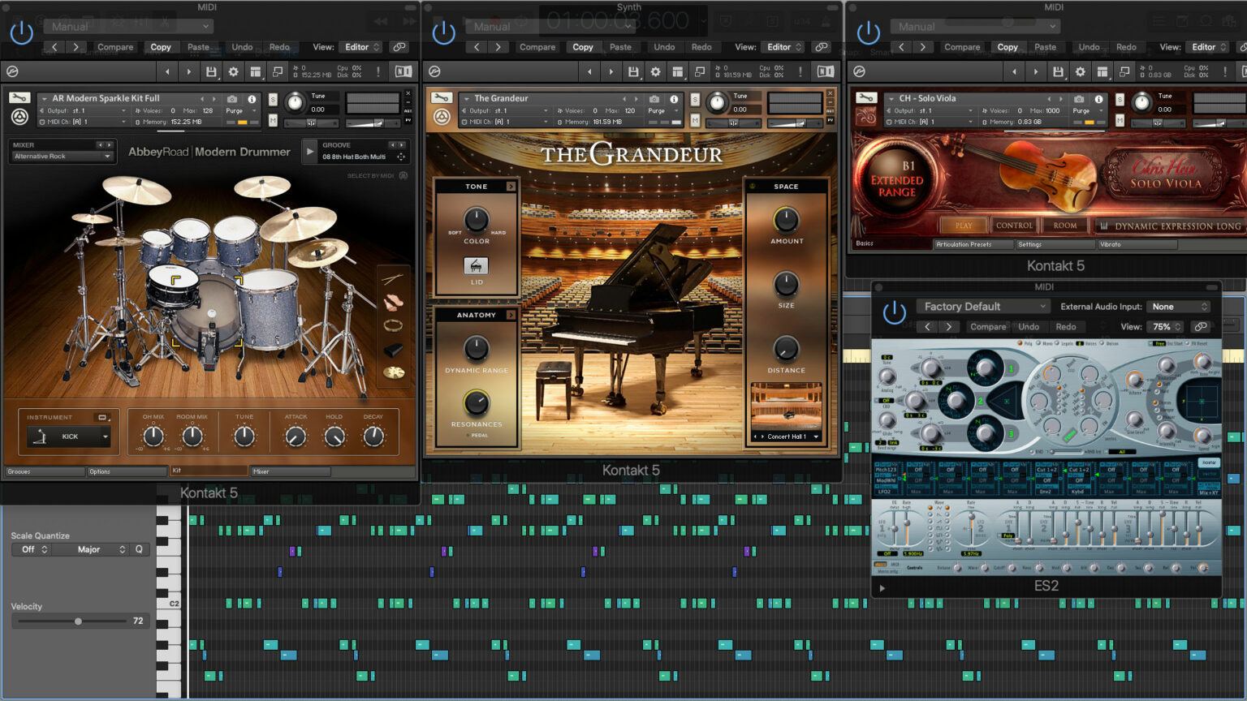Switch to Grooves tab in Modern Drummer
The width and height of the screenshot is (1247, 701).
coord(45,471)
